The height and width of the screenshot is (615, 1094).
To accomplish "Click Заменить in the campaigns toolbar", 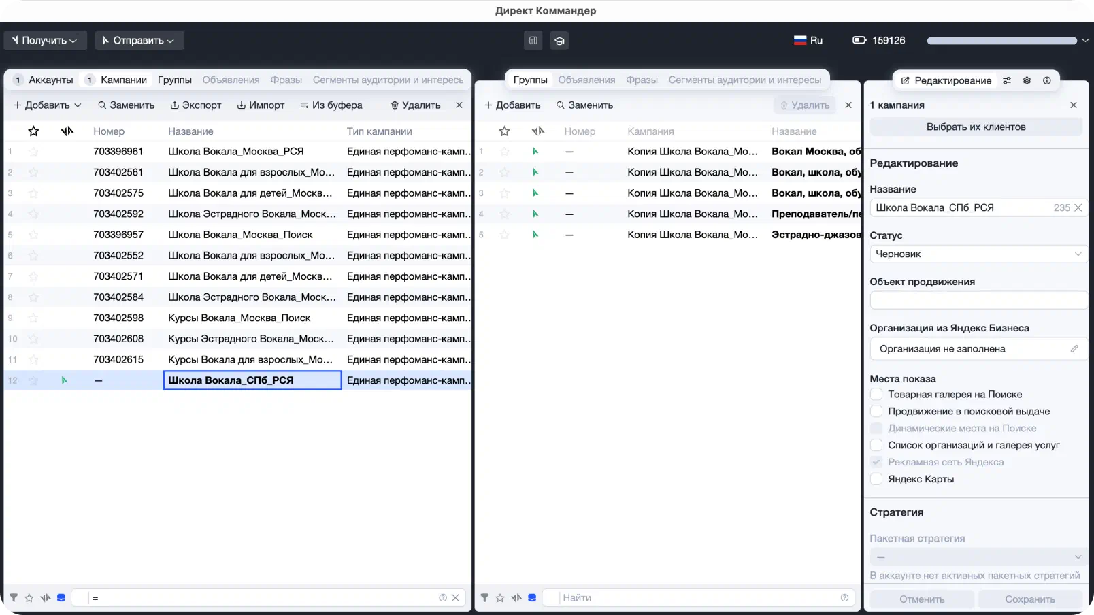I will pos(127,105).
